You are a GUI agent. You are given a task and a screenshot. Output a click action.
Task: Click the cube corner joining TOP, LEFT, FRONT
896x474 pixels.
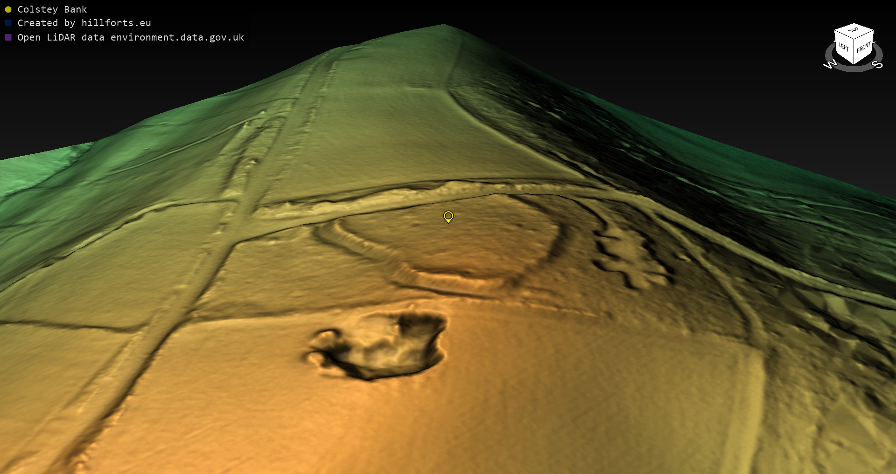[854, 40]
